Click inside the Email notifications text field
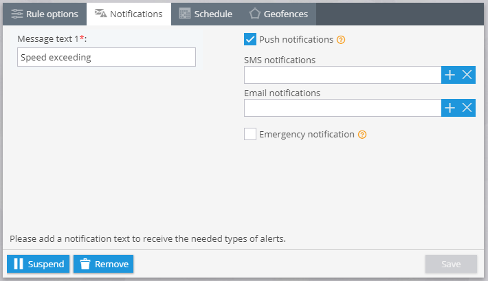This screenshot has height=281, width=488. [x=342, y=107]
